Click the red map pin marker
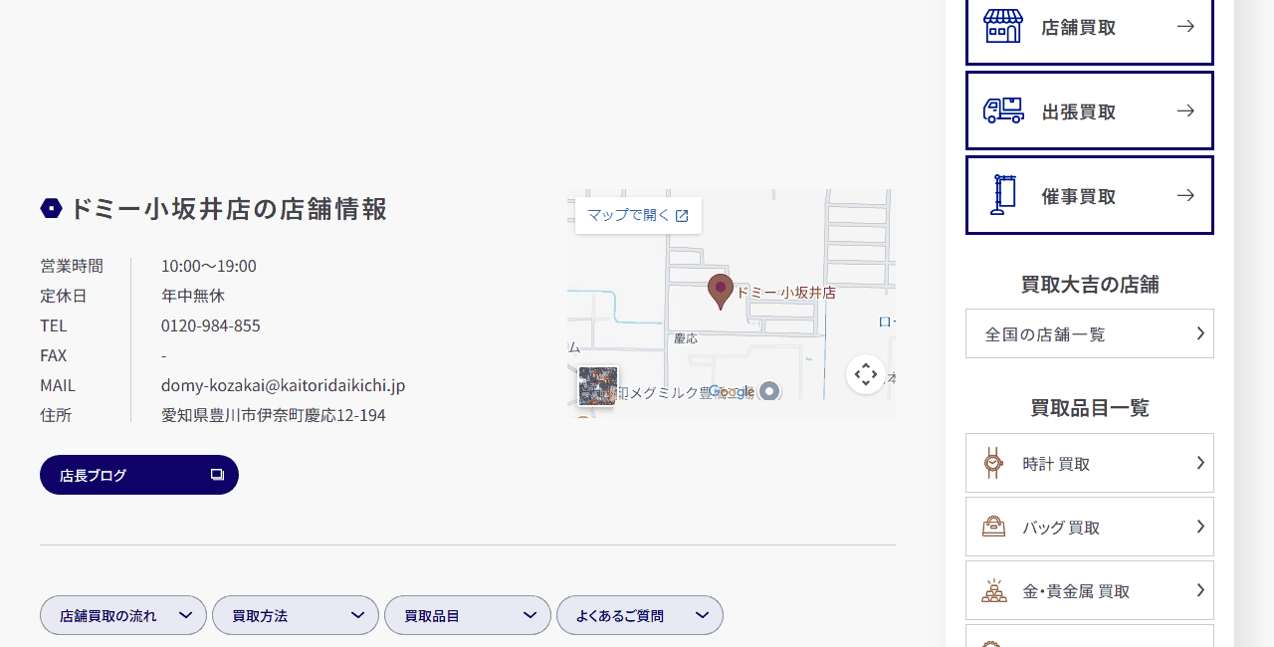This screenshot has height=647, width=1274. click(721, 292)
